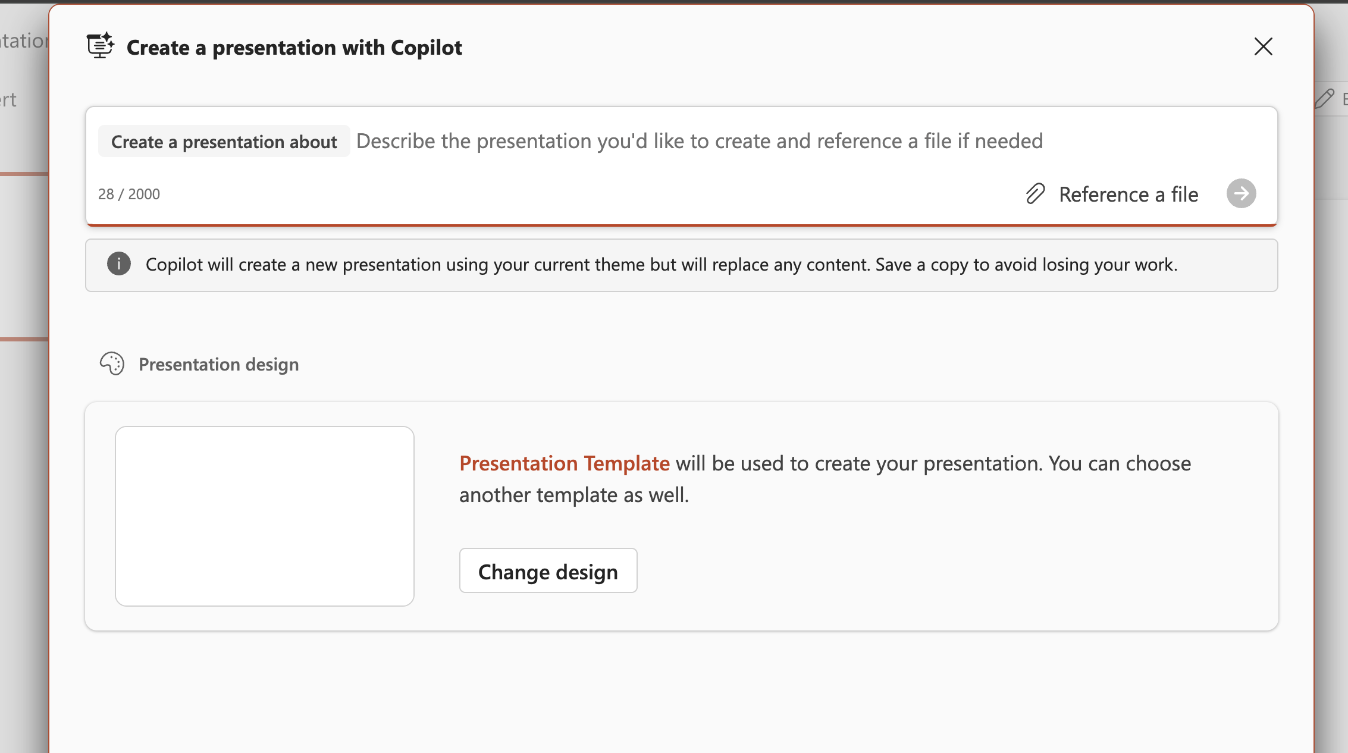Click the pencil edit icon behind the dialog
This screenshot has width=1348, height=753.
[1325, 99]
